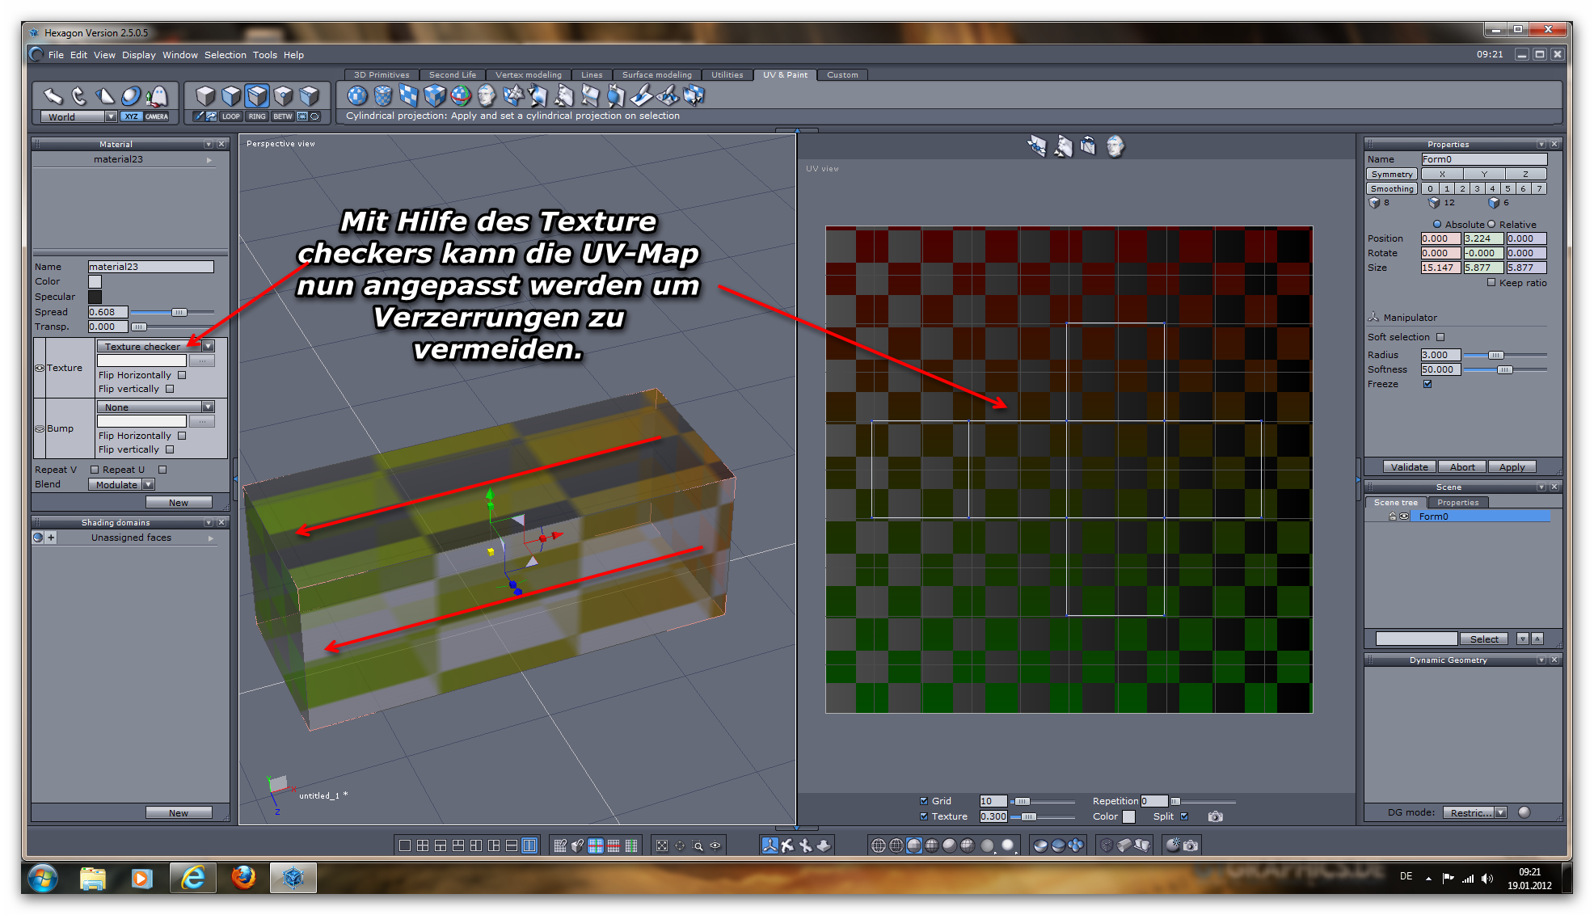Switch to the Vertex modeling tab
This screenshot has width=1594, height=915.
tap(528, 74)
